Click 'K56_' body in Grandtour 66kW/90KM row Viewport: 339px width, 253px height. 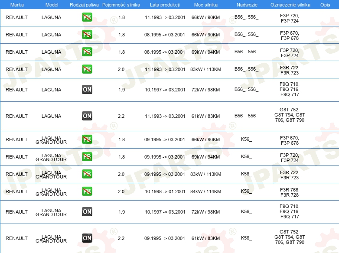point(247,139)
